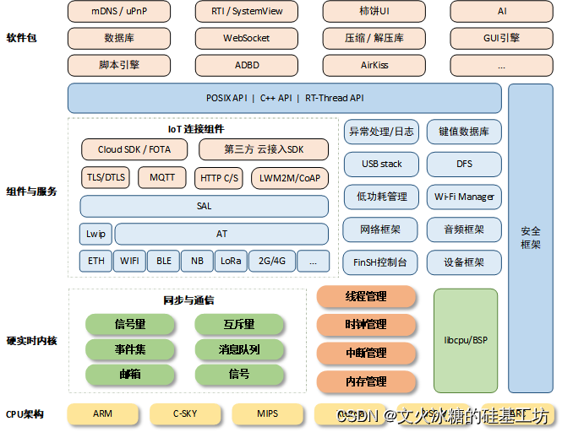Select the RTI / SystemView box
Image resolution: width=562 pixels, height=432 pixels.
coord(247,12)
